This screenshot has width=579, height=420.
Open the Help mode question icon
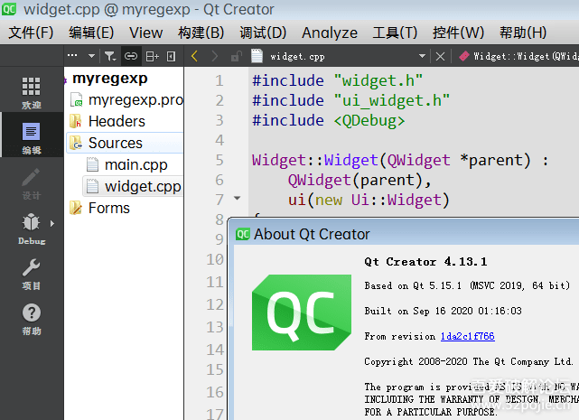[31, 318]
